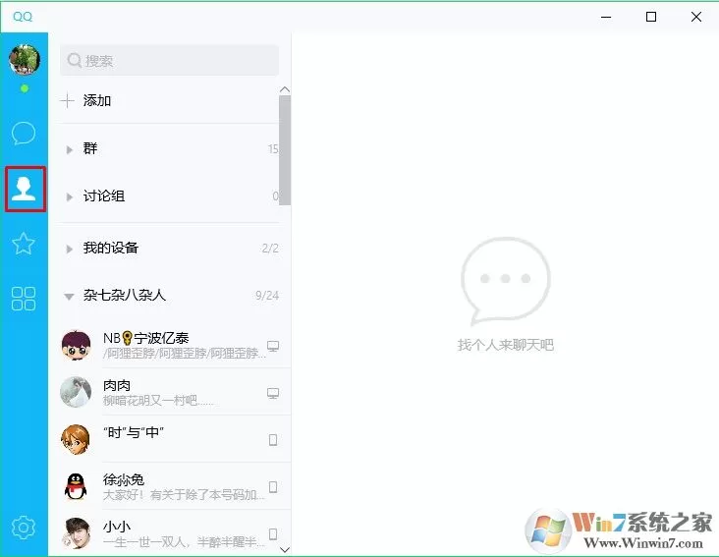Click the profile avatar in sidebar
Image resolution: width=719 pixels, height=557 pixels.
tap(25, 60)
